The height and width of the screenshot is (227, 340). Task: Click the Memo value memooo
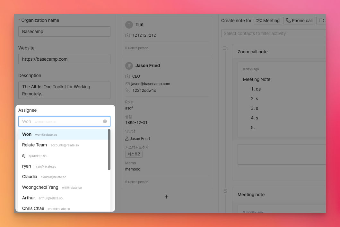pyautogui.click(x=133, y=169)
